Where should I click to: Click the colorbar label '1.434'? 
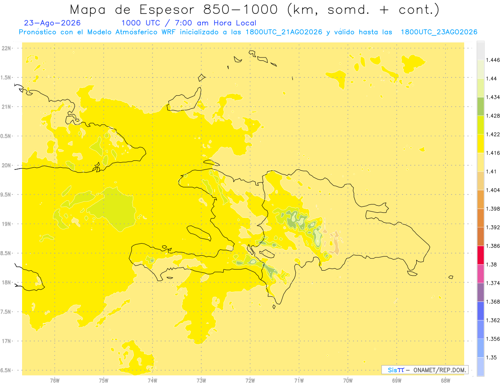click(x=493, y=97)
